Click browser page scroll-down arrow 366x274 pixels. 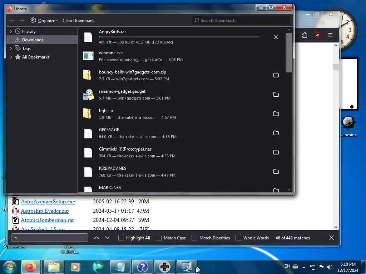336,227
